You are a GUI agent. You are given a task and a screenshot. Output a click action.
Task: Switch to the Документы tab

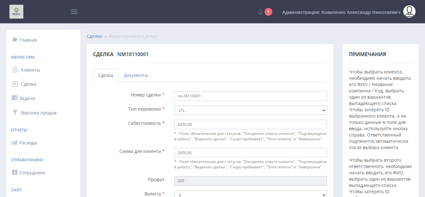point(136,75)
